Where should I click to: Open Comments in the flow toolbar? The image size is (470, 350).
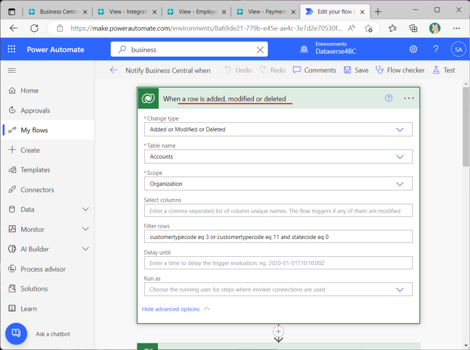tap(314, 70)
